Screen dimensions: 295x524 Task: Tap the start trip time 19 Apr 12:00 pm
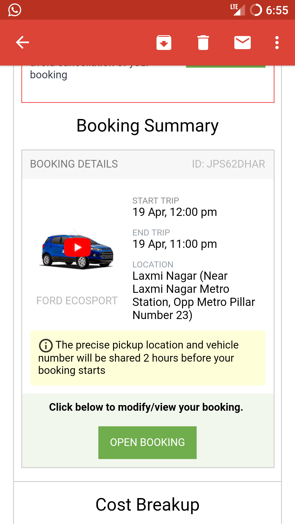(175, 212)
